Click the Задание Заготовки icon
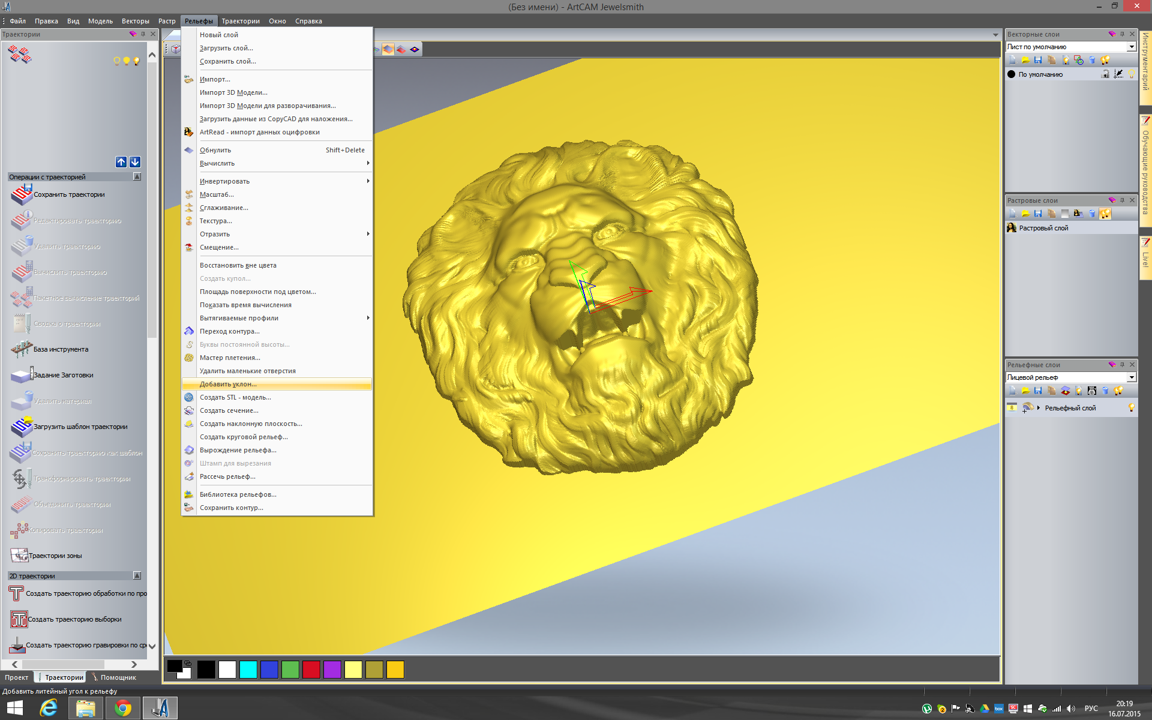Screen dimensions: 1152x720 click(22, 375)
